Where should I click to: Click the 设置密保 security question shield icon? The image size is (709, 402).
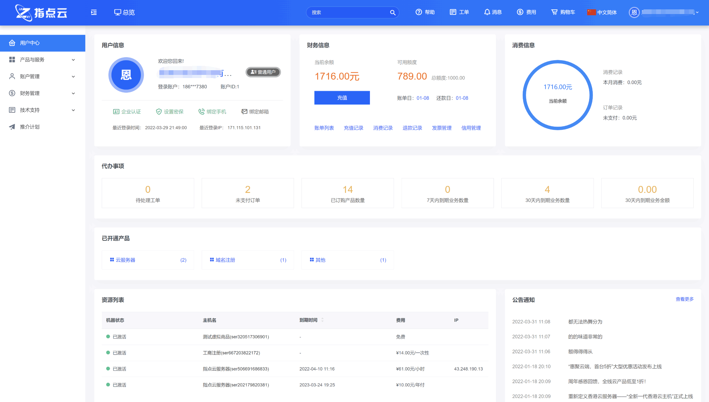159,111
